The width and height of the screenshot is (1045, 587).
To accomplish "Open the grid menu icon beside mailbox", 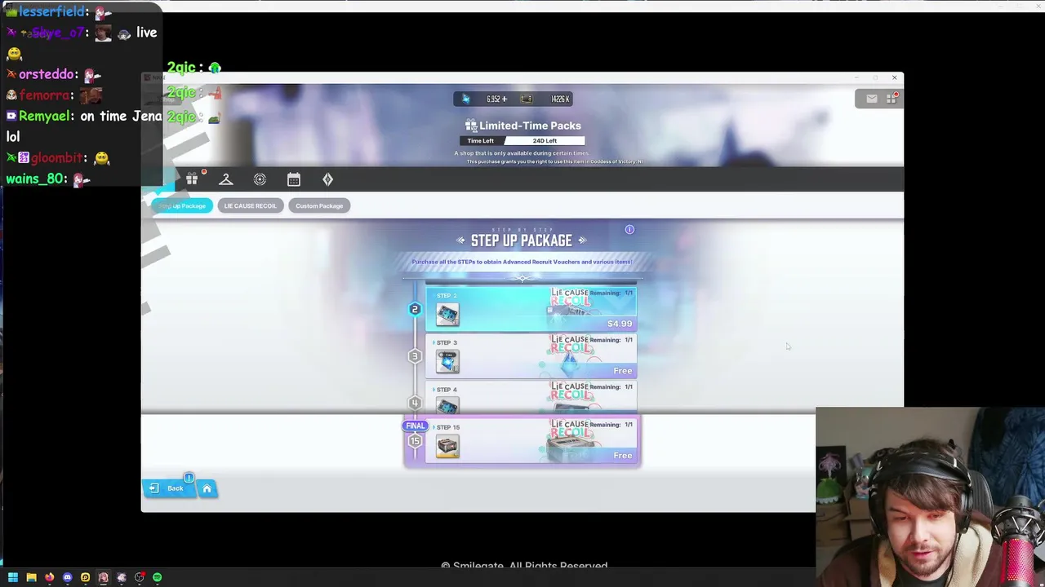I will (x=892, y=99).
